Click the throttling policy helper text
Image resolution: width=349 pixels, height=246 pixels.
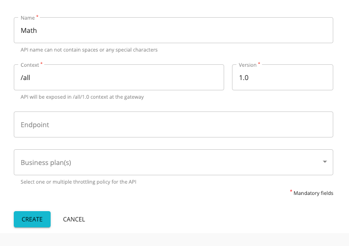(x=78, y=182)
